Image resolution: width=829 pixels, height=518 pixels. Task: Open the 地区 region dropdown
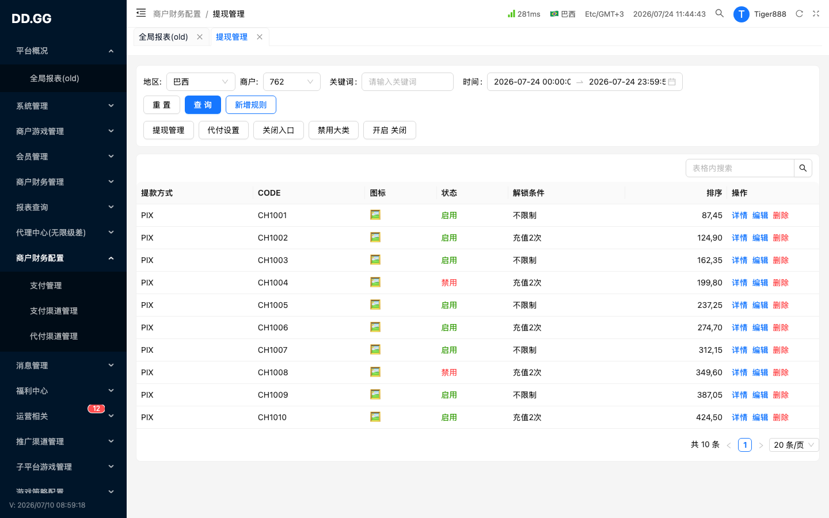click(x=201, y=82)
